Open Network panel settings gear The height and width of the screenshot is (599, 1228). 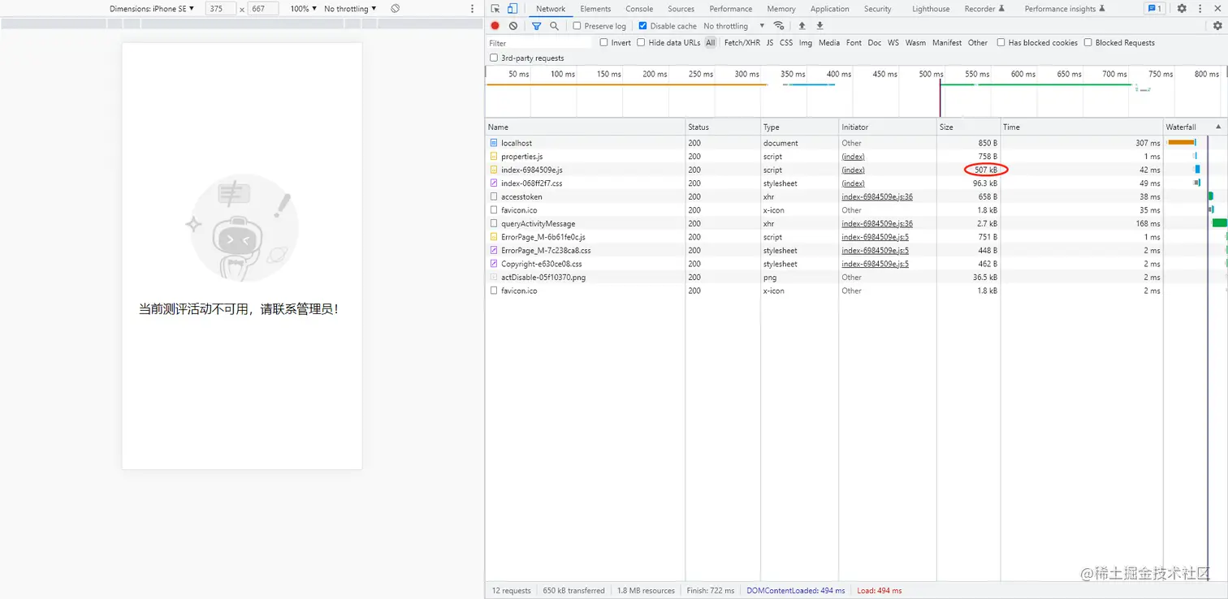point(1217,26)
